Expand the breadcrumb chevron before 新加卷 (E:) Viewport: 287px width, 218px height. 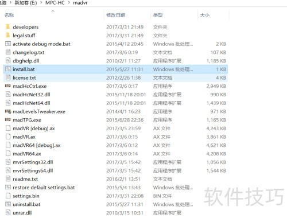(10, 3)
